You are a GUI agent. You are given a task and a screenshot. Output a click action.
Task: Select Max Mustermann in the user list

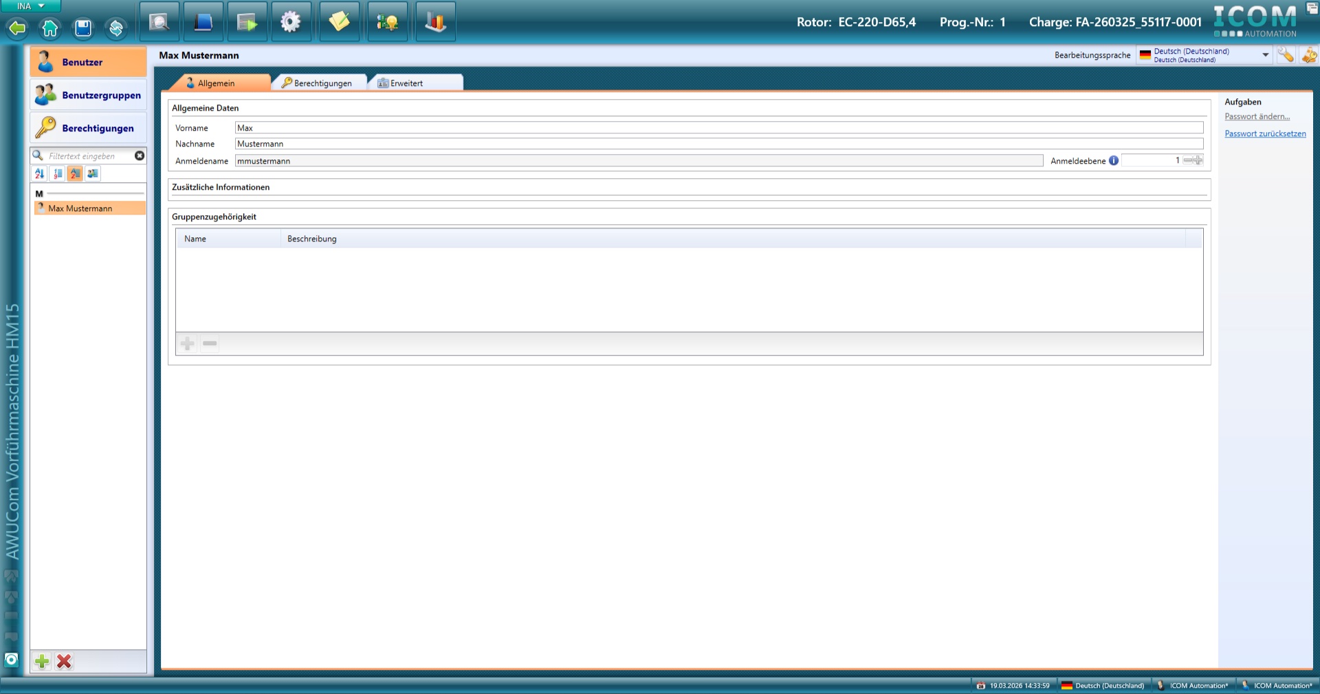pos(89,208)
